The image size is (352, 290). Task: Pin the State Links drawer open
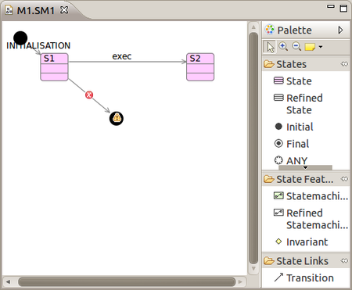344,261
